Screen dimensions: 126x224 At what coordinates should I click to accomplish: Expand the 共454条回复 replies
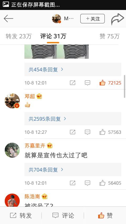(73, 70)
